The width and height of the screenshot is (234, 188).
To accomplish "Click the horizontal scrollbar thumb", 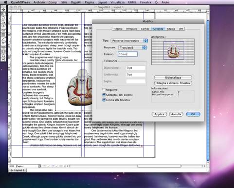I will (159, 166).
